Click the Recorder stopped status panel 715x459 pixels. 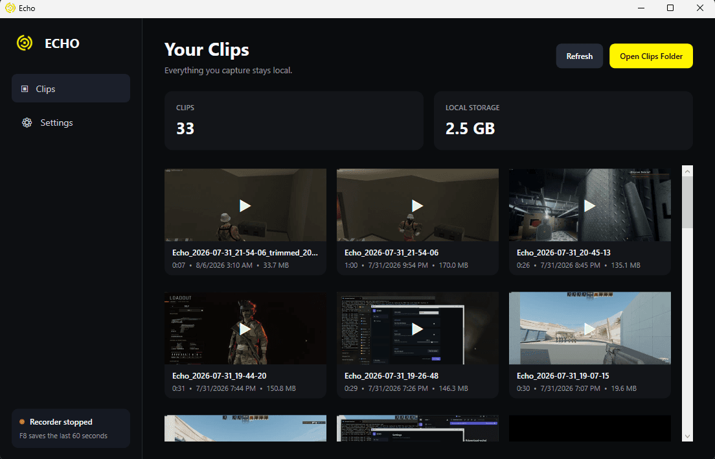click(x=71, y=428)
